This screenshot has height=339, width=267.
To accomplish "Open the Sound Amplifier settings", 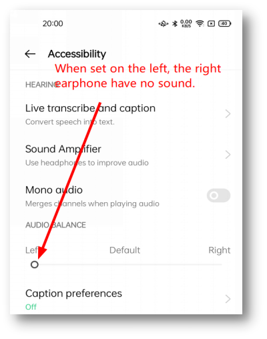I will coord(128,155).
